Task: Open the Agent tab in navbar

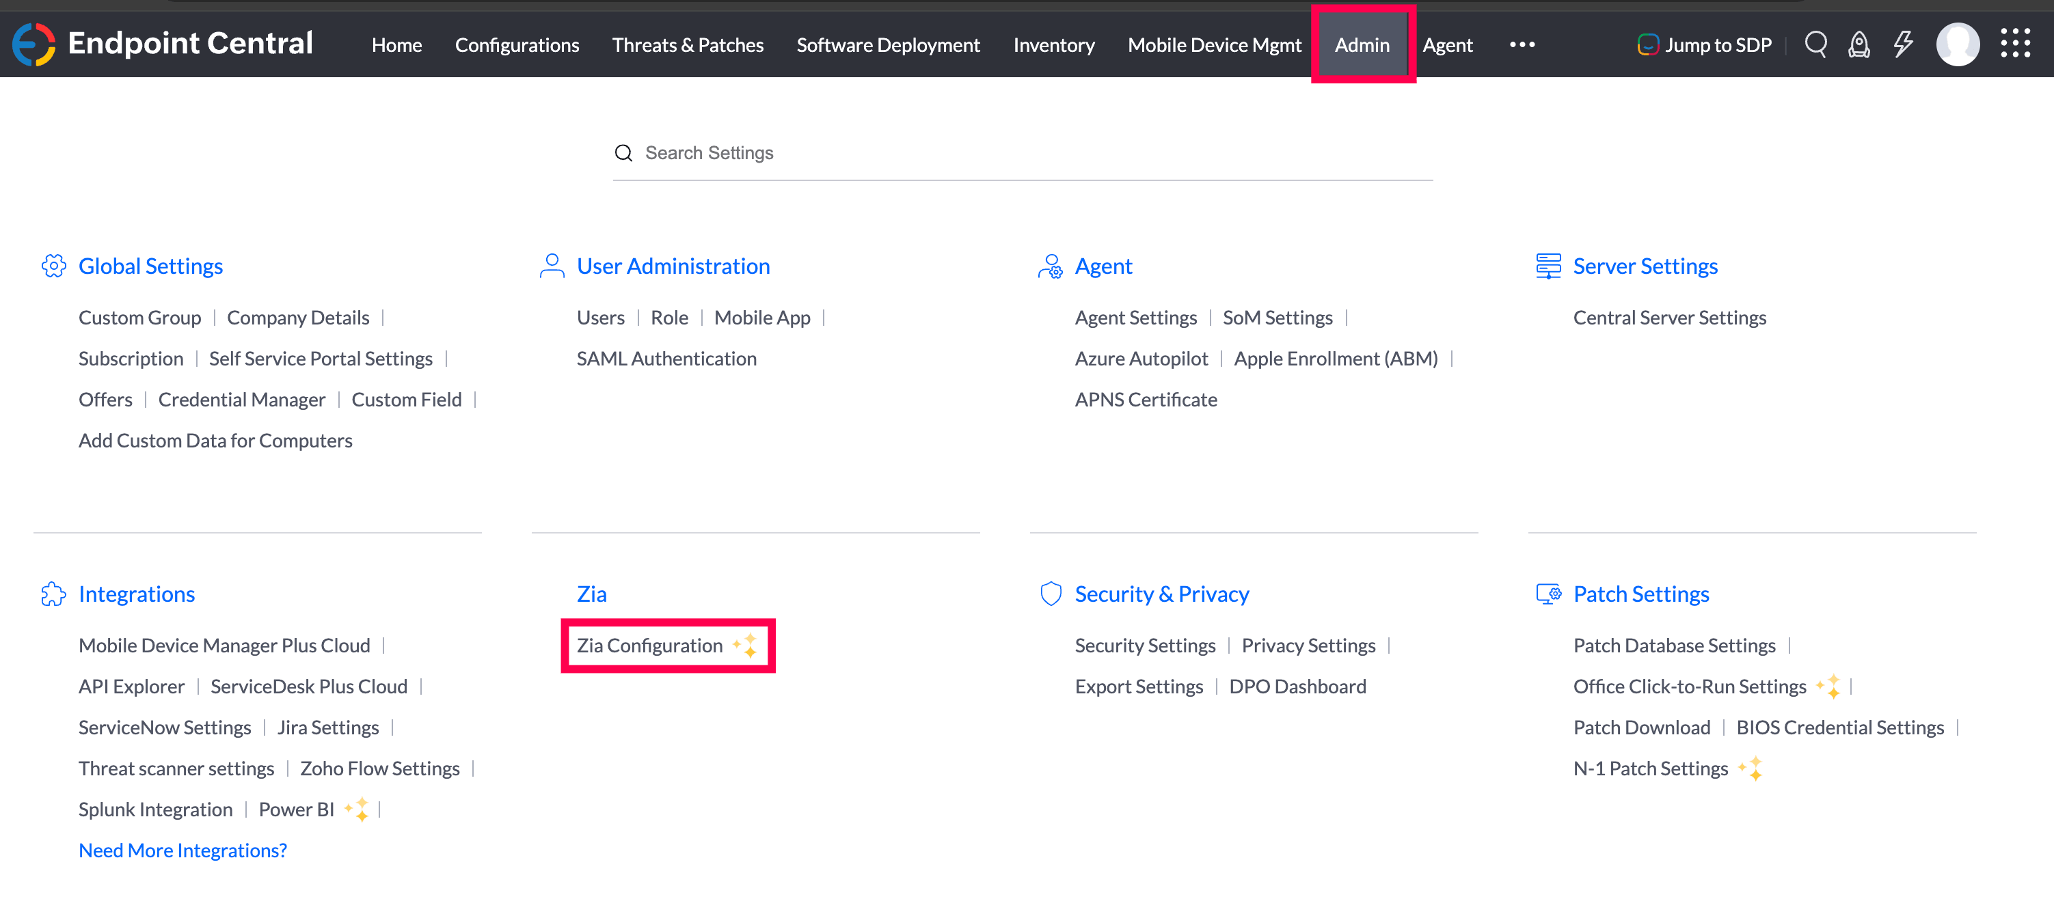Action: click(1447, 45)
